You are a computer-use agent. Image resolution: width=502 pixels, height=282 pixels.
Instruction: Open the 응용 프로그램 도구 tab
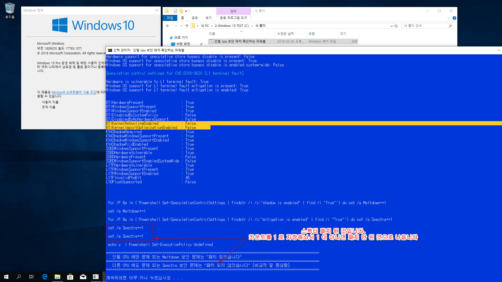pos(233,18)
